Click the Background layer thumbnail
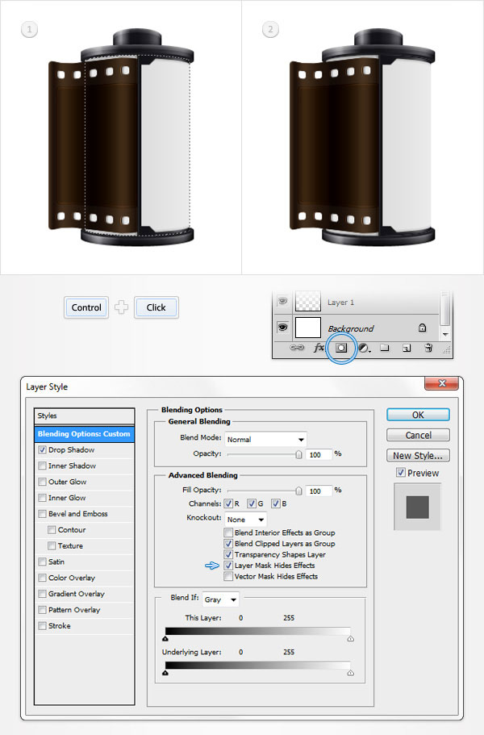484x735 pixels. [x=308, y=328]
